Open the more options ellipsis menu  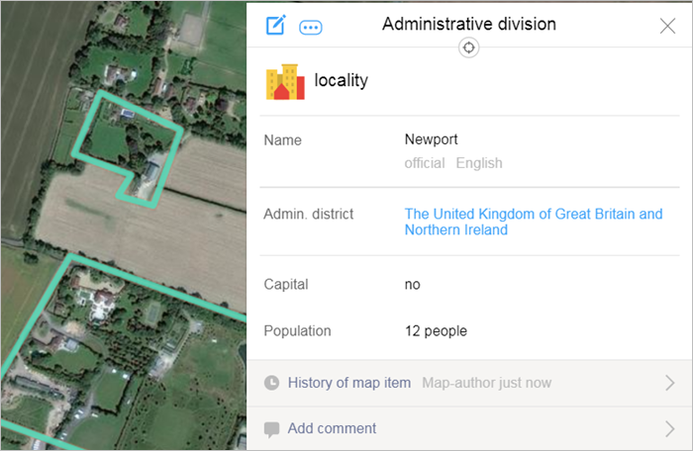[311, 27]
